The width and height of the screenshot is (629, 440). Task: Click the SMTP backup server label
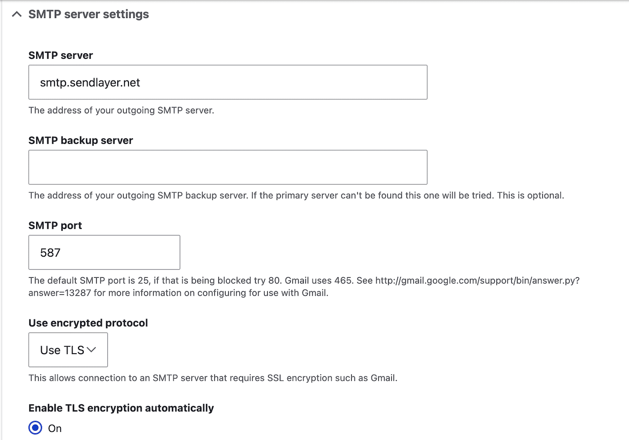80,140
